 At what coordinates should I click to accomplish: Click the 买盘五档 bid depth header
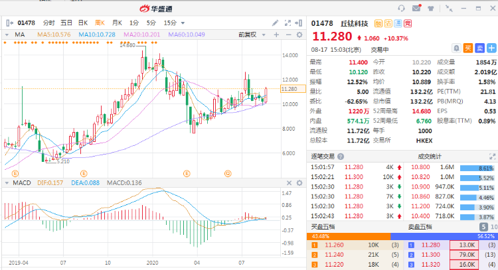(322, 227)
